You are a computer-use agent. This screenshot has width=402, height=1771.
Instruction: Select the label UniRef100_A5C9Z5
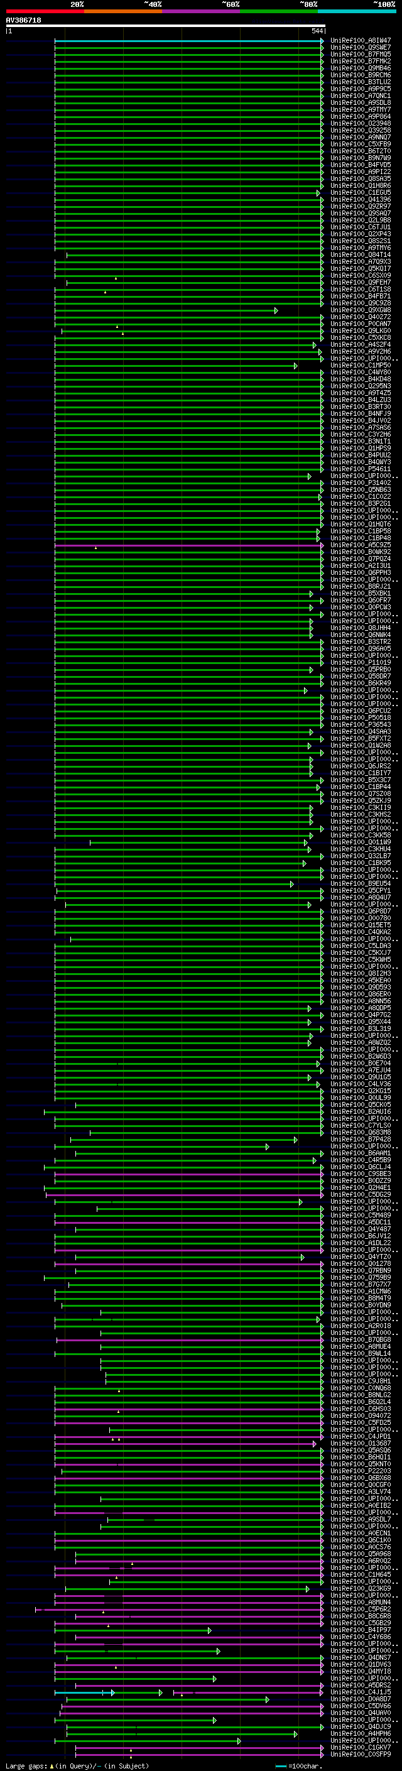click(x=360, y=545)
